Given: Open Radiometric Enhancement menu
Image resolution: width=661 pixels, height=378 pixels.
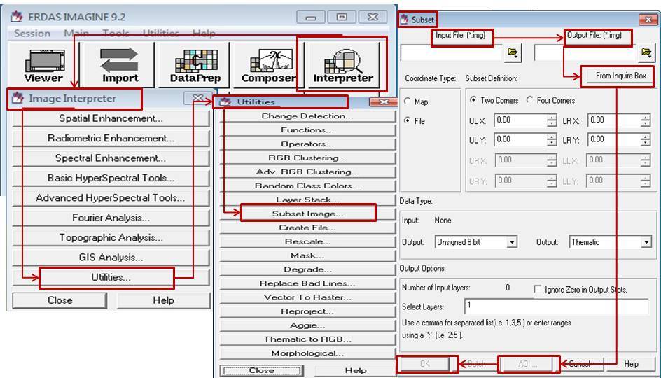Looking at the screenshot, I should (x=111, y=138).
